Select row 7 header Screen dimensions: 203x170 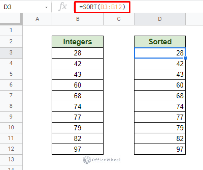coord(11,95)
